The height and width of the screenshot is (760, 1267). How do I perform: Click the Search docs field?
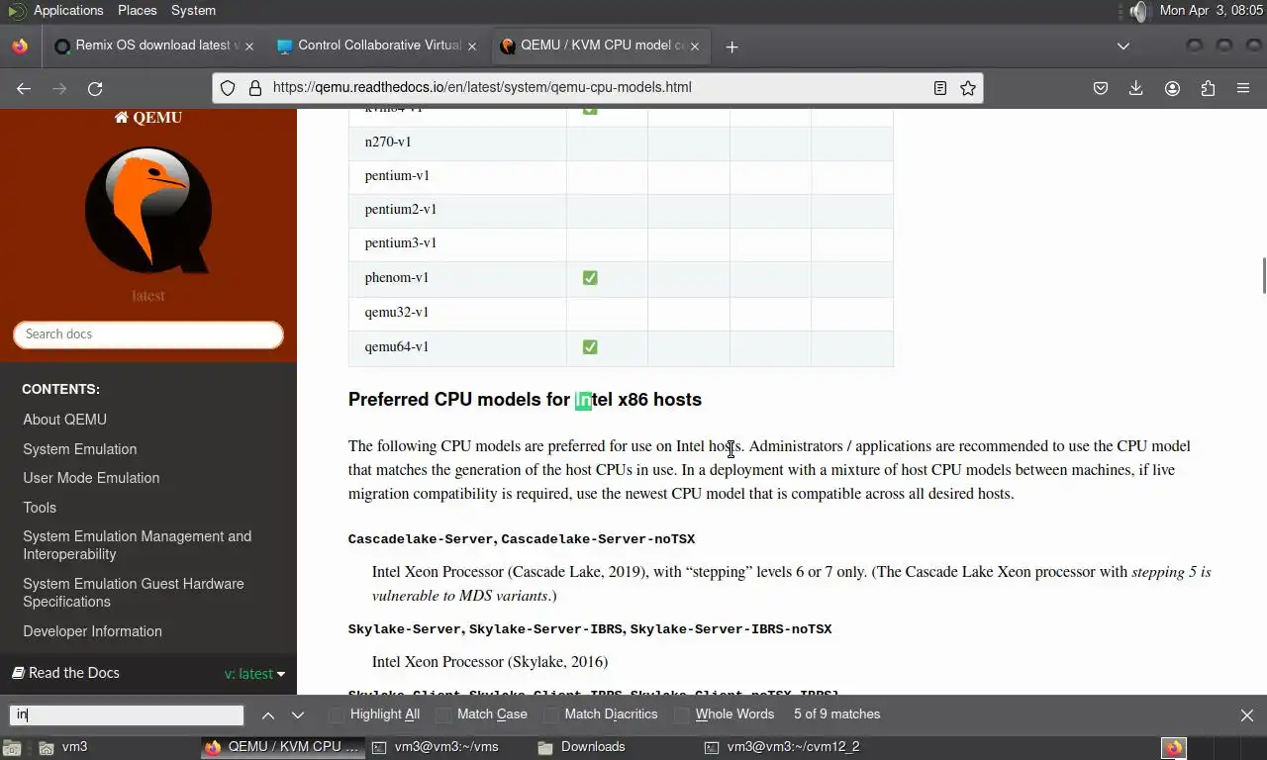[x=148, y=334]
